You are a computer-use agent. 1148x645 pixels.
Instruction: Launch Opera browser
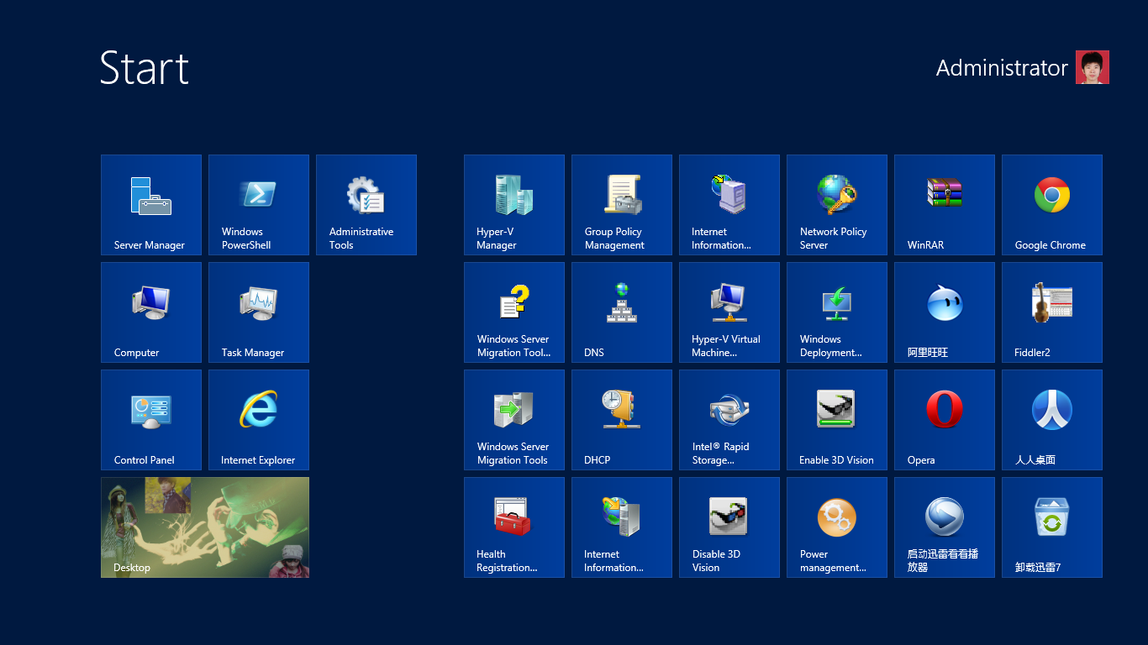pos(945,420)
